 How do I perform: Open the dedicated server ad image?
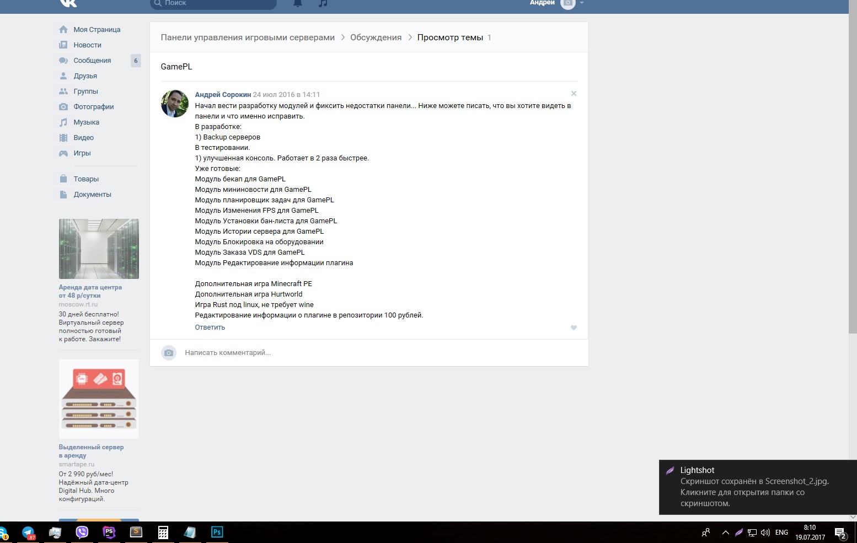tap(99, 399)
